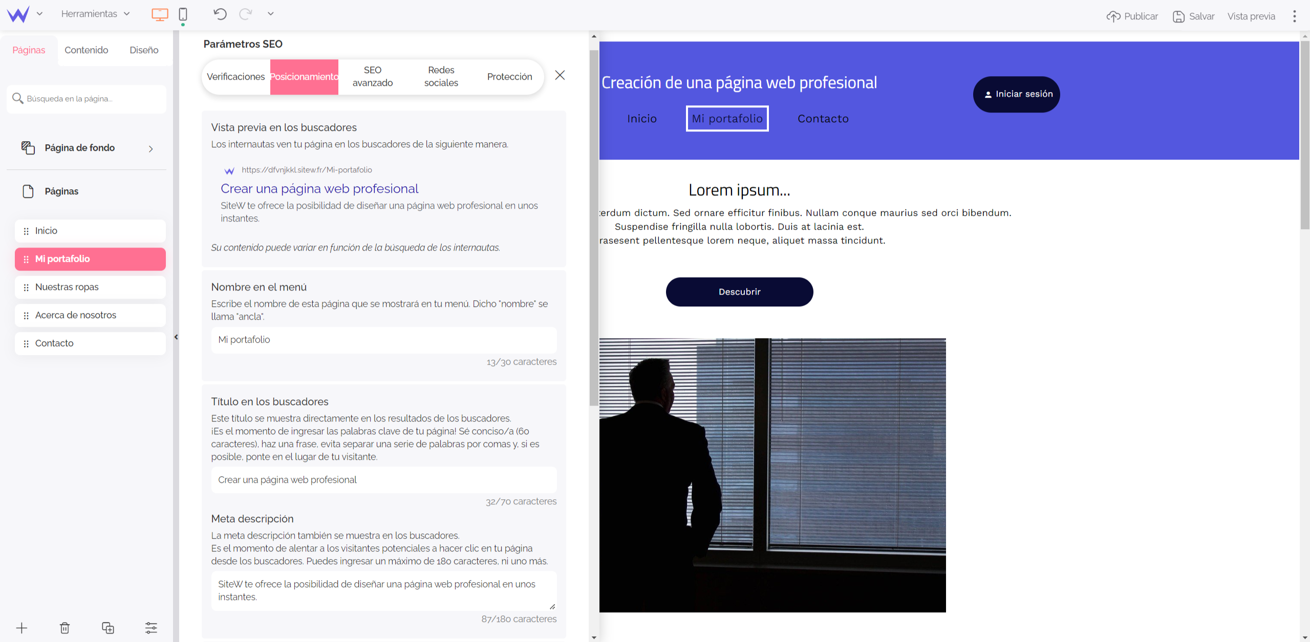Click the SEO panel scrollbar
1310x642 pixels.
coord(594,228)
